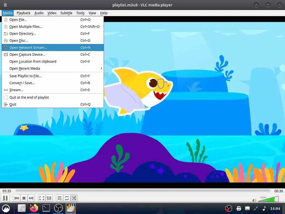Open the network plug tray icon
This screenshot has width=285, height=214.
pyautogui.click(x=256, y=208)
